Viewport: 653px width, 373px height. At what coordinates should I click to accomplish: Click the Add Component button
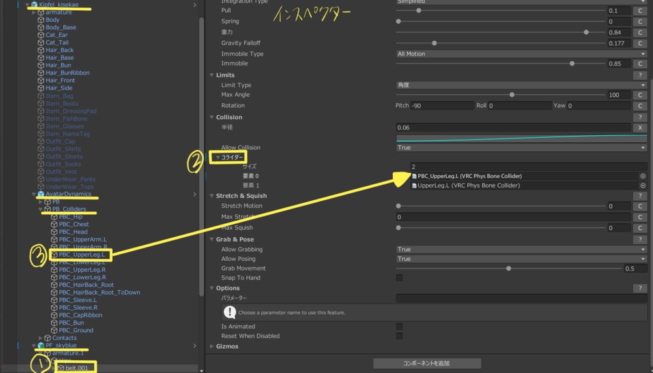click(427, 363)
